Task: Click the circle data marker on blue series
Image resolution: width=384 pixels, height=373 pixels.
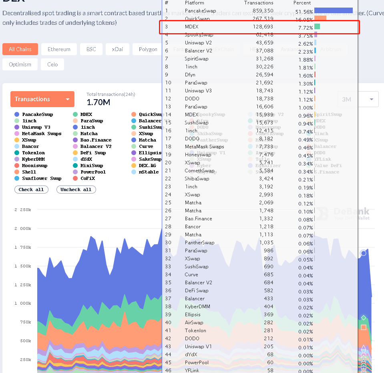Action: click(364, 253)
